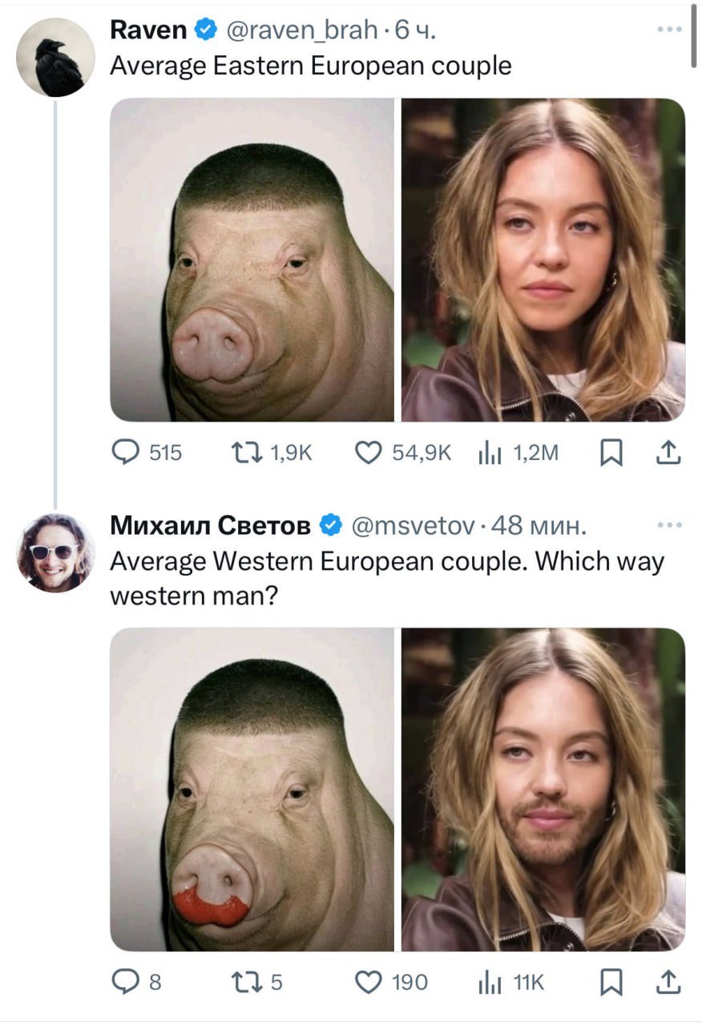View analytics showing 1,2M views on Raven's tweet
This screenshot has height=1026, width=702.
485,452
